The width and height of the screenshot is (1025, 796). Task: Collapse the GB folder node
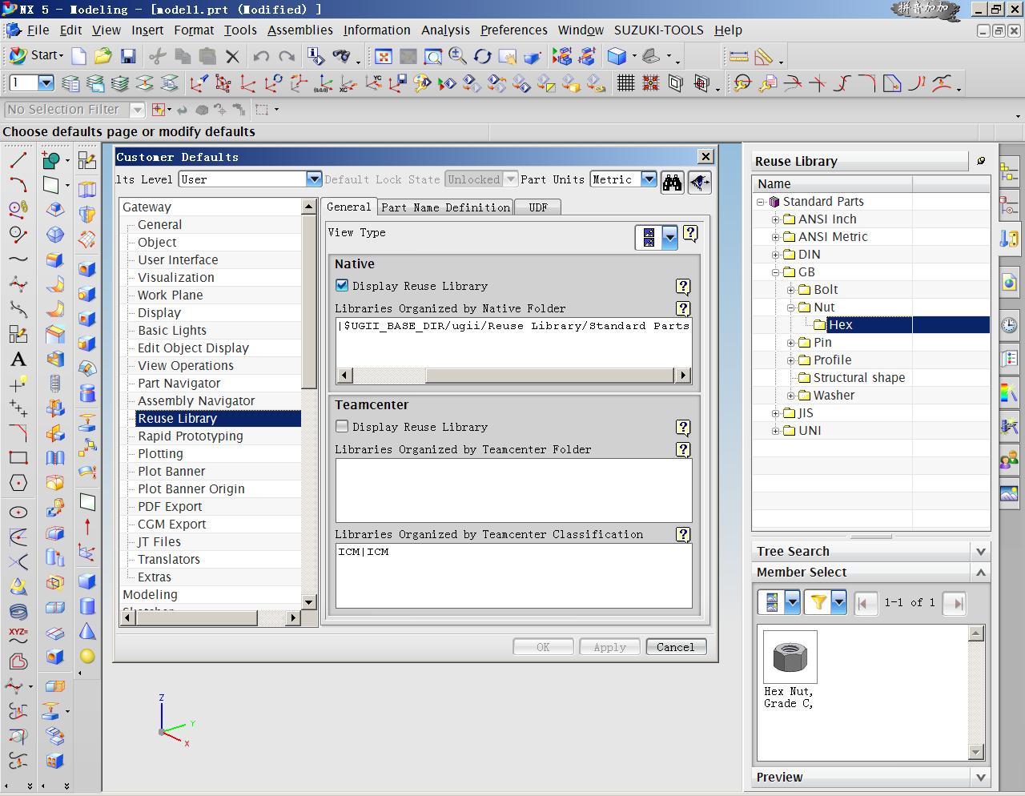click(775, 272)
